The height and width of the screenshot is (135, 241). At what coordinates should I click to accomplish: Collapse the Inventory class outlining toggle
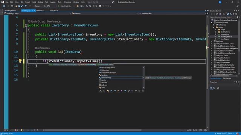pos(26,25)
